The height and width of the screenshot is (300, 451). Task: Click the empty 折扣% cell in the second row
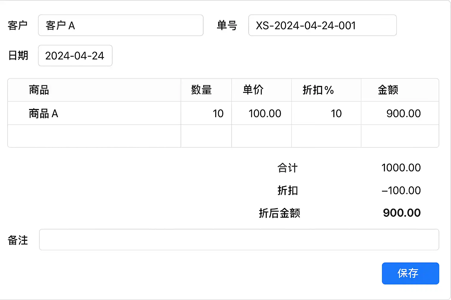(x=326, y=136)
